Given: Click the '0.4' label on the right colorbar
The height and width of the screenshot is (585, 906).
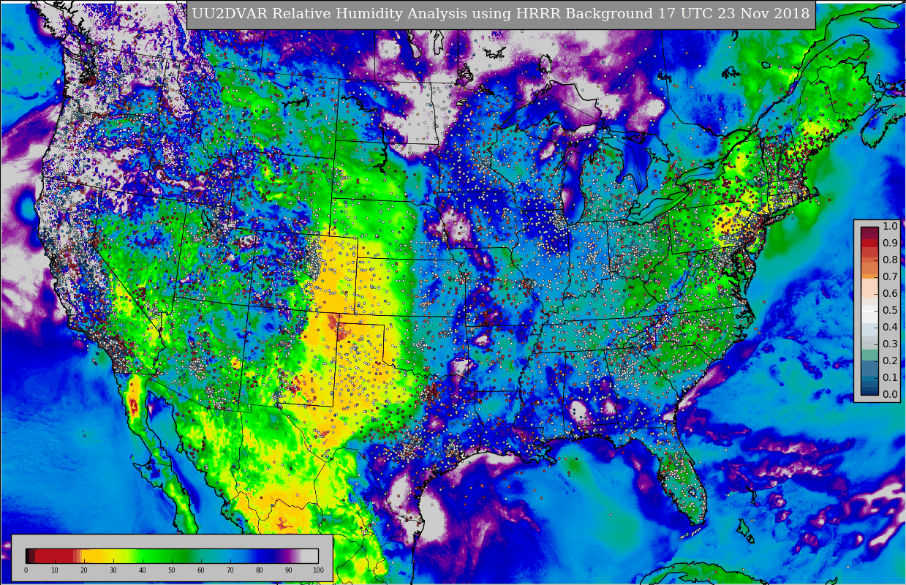Looking at the screenshot, I should 890,327.
